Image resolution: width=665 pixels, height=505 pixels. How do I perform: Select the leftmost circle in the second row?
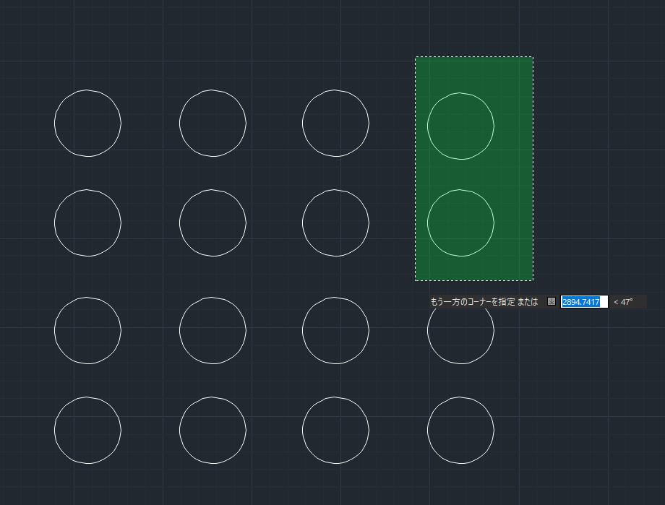(87, 223)
